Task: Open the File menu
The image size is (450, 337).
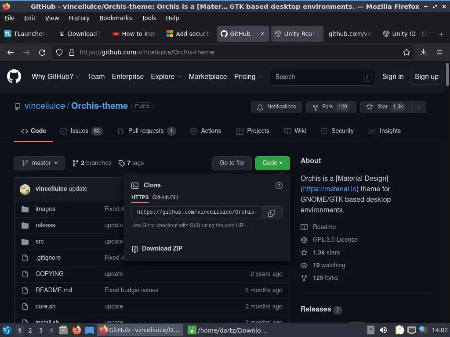Action: pyautogui.click(x=10, y=18)
